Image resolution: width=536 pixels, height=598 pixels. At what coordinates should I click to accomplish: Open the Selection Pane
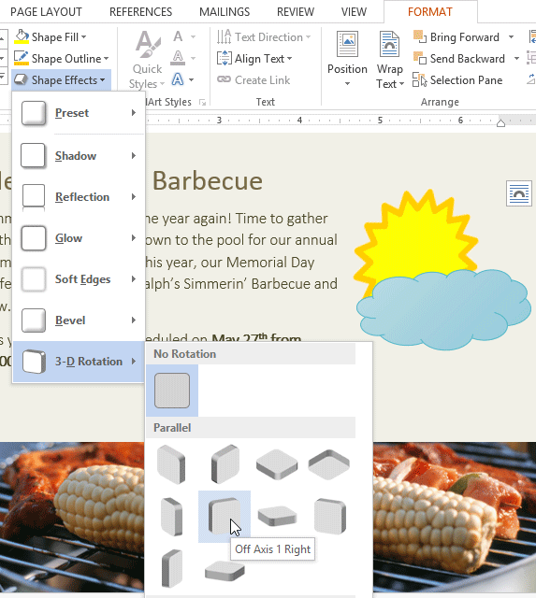tap(457, 80)
